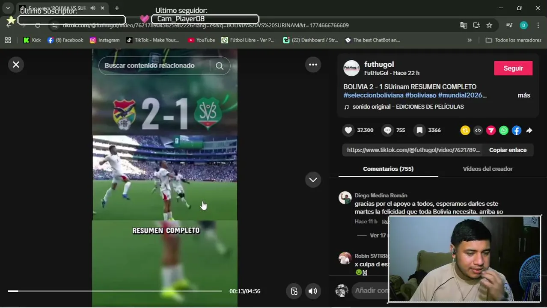The width and height of the screenshot is (547, 308).
Task: Like the video with heart icon
Action: coord(348,130)
